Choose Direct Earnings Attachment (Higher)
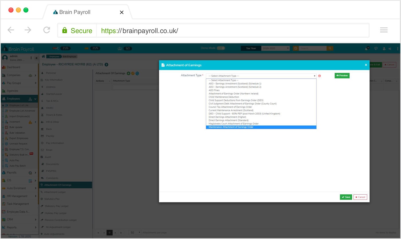Image resolution: width=401 pixels, height=239 pixels. pos(261,117)
